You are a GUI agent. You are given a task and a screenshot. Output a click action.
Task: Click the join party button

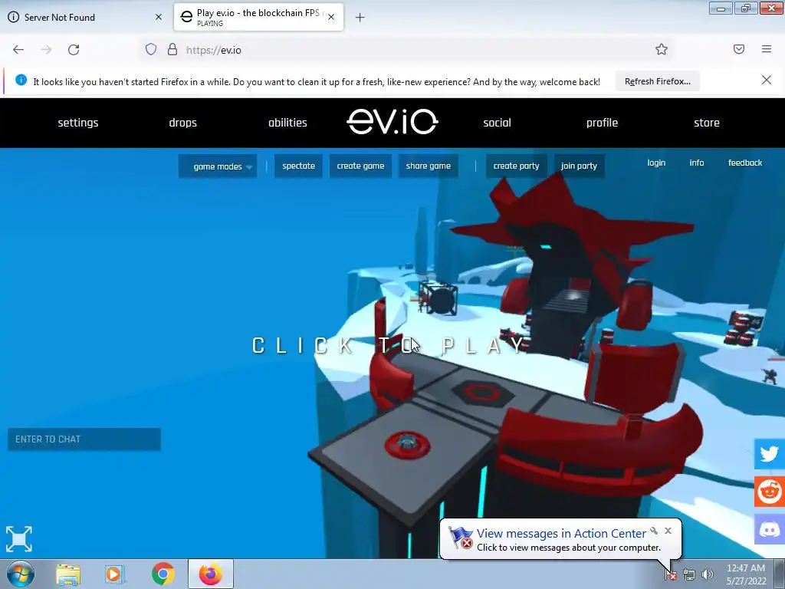[x=580, y=166]
